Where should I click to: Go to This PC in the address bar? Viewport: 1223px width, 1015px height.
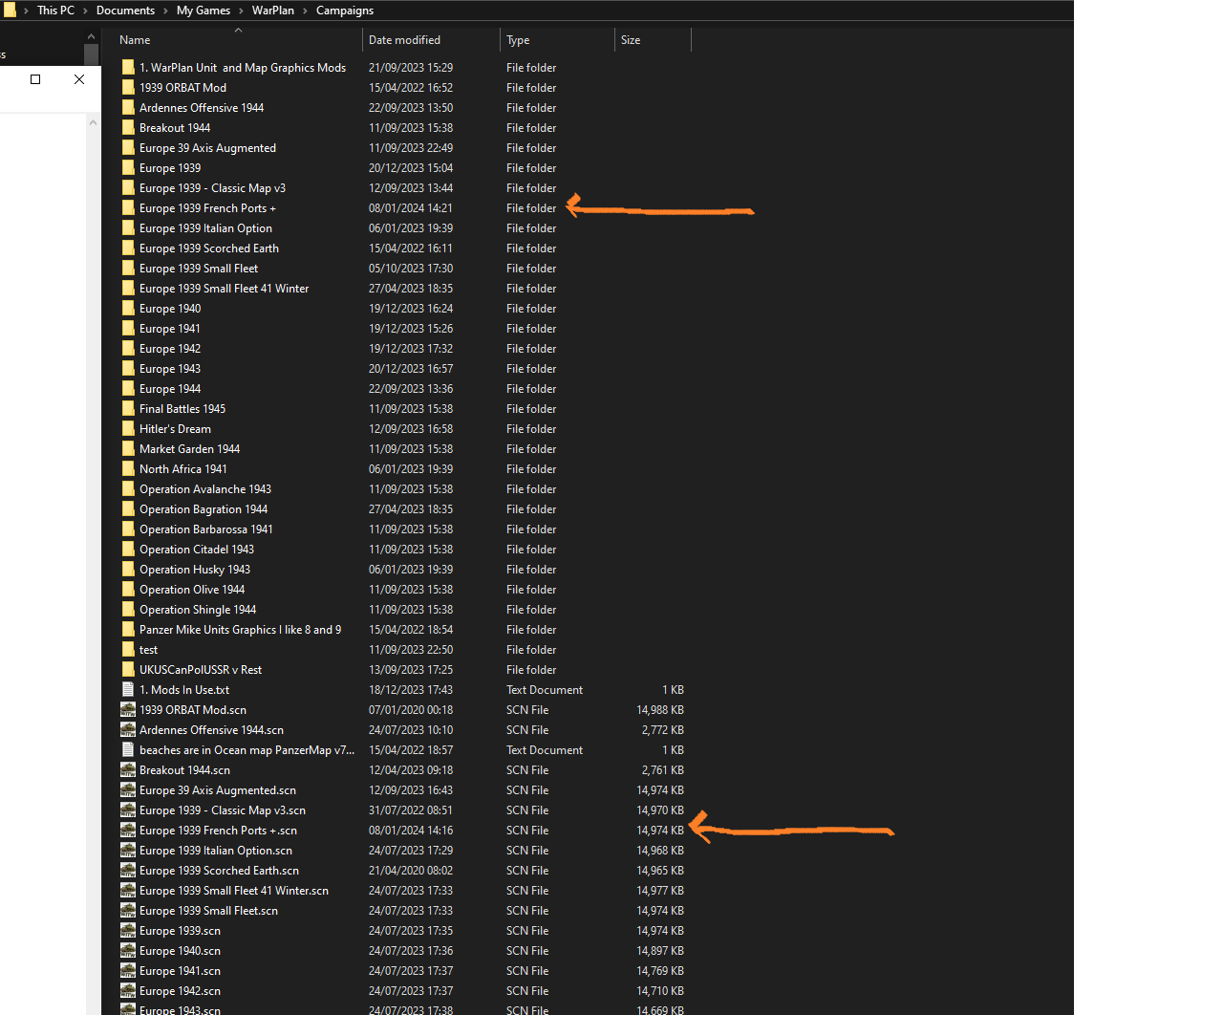[x=55, y=11]
